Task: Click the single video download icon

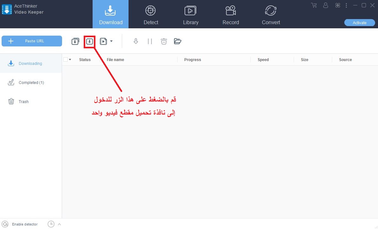Action: pyautogui.click(x=89, y=41)
